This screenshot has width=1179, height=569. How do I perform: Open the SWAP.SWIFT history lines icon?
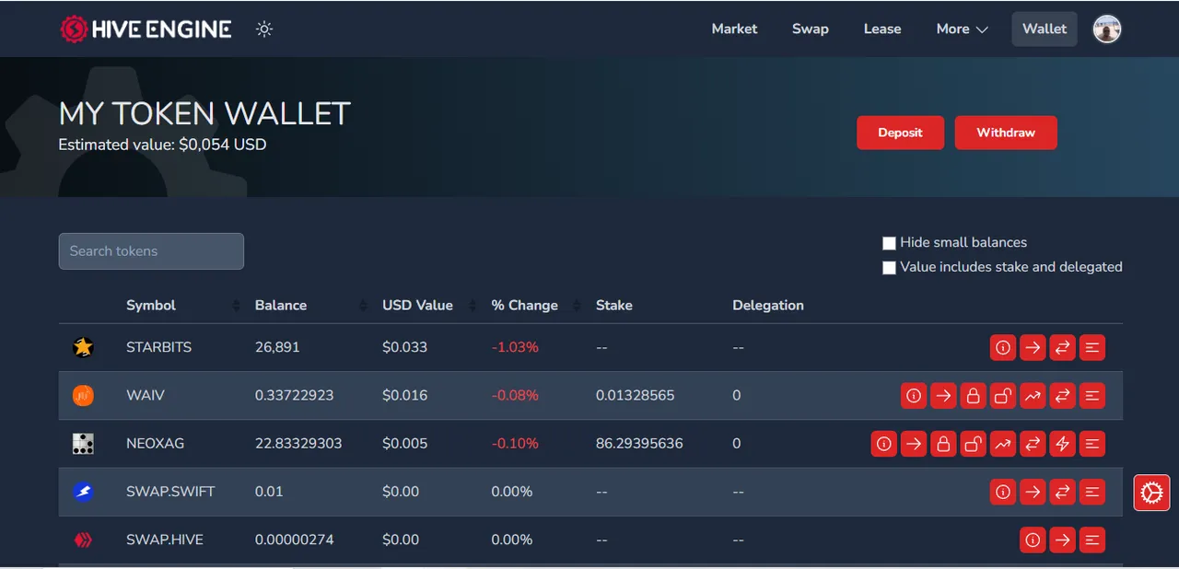pos(1091,492)
